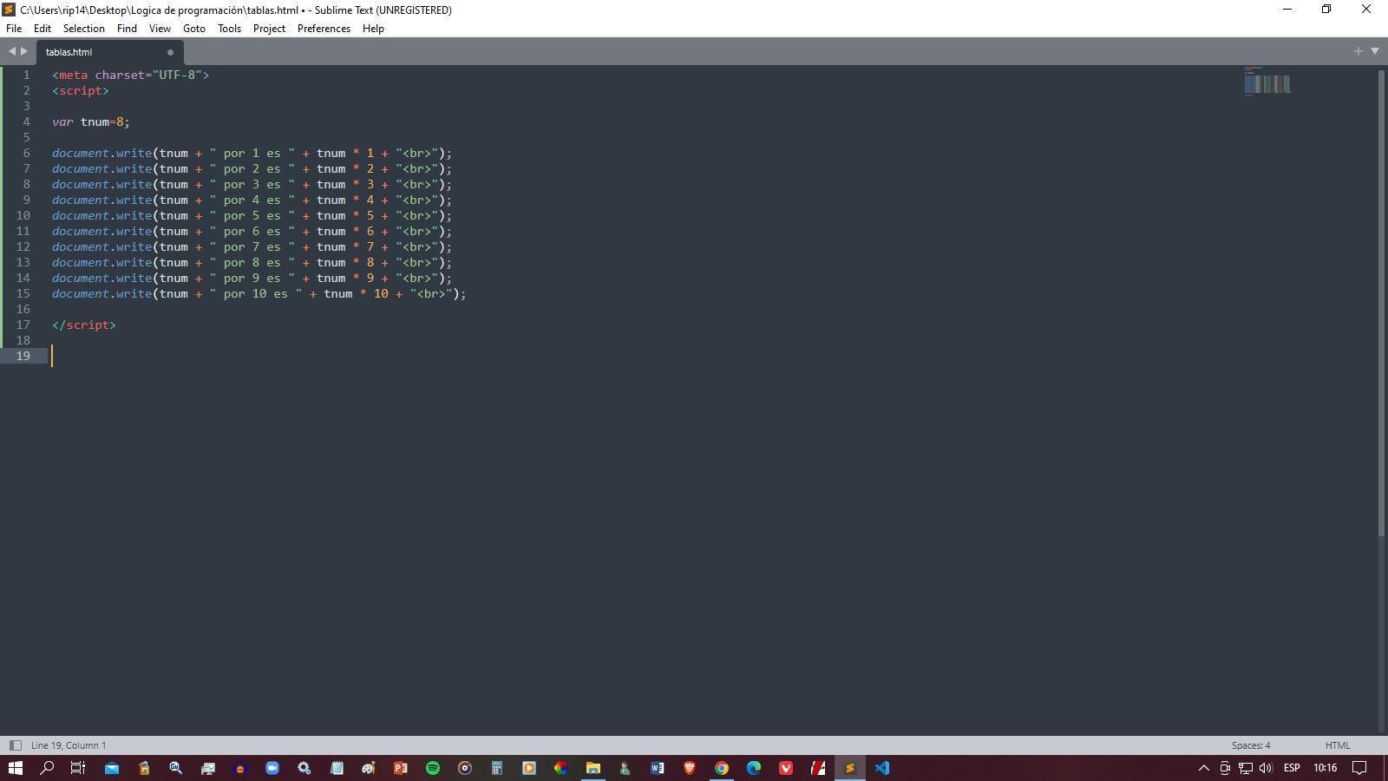Image resolution: width=1388 pixels, height=781 pixels.
Task: Open Microsoft Edge from taskbar
Action: click(x=754, y=768)
